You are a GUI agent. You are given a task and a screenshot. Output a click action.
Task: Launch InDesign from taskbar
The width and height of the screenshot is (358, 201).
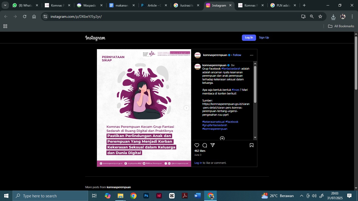coord(159,196)
